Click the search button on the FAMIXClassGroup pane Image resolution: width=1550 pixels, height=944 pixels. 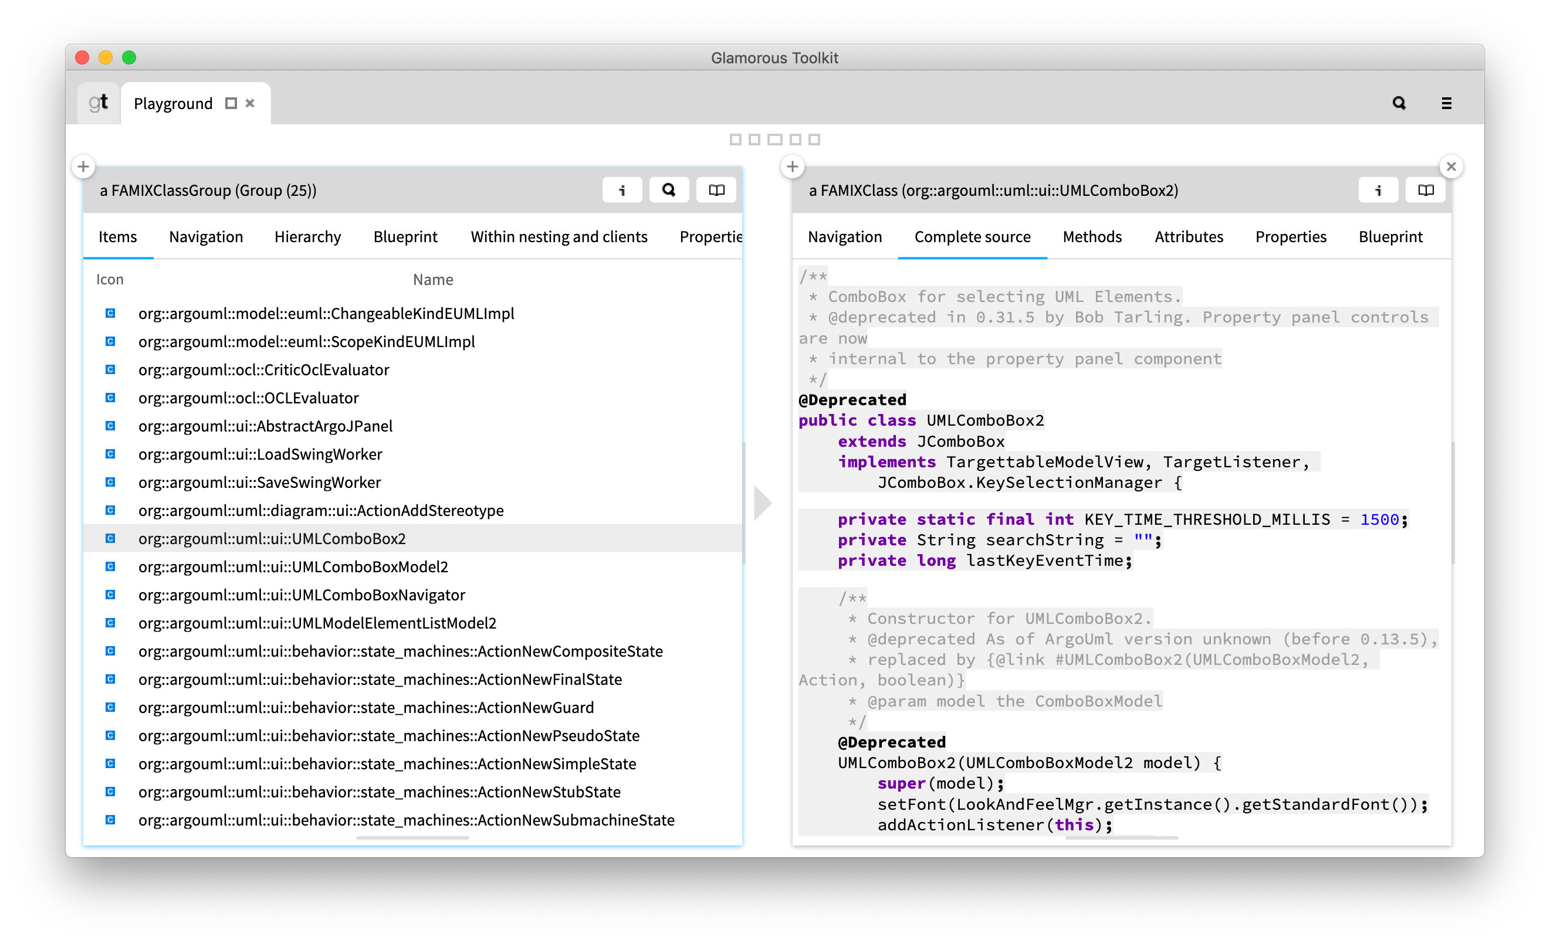pyautogui.click(x=669, y=190)
